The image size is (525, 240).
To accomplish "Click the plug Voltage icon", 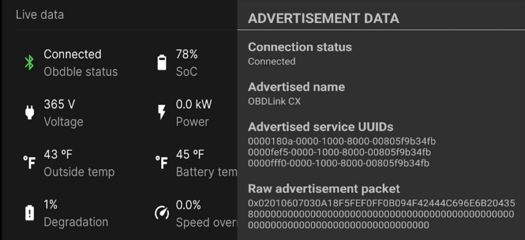I will [29, 112].
